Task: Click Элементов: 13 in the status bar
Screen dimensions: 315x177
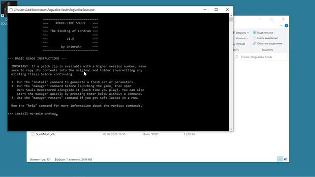Action: coord(40,159)
